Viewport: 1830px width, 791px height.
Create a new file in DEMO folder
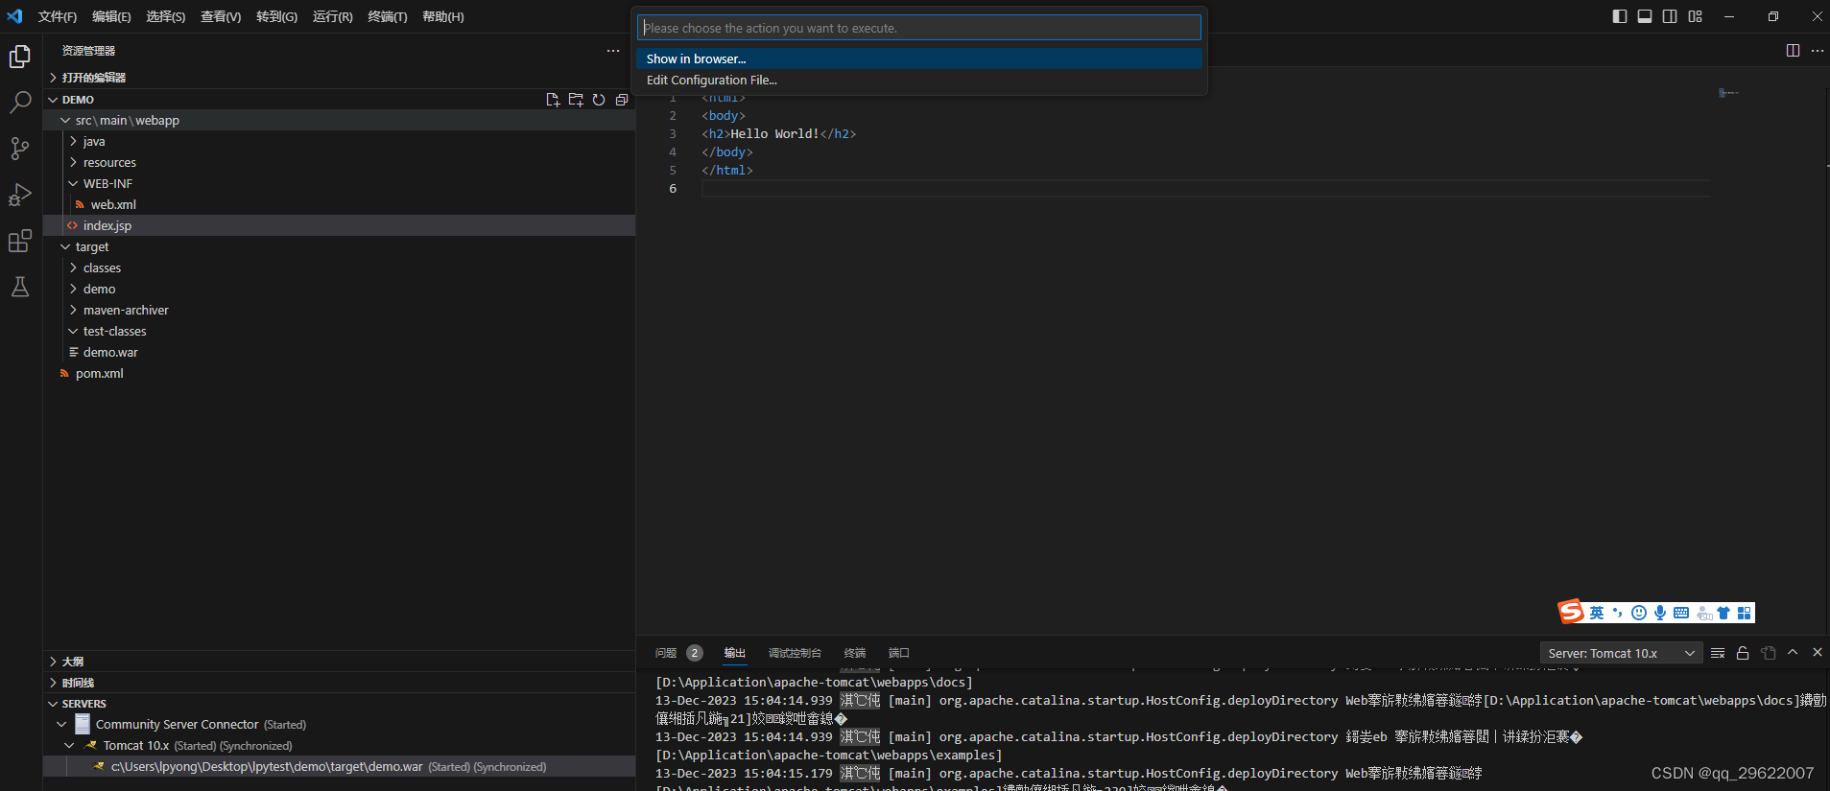point(553,100)
